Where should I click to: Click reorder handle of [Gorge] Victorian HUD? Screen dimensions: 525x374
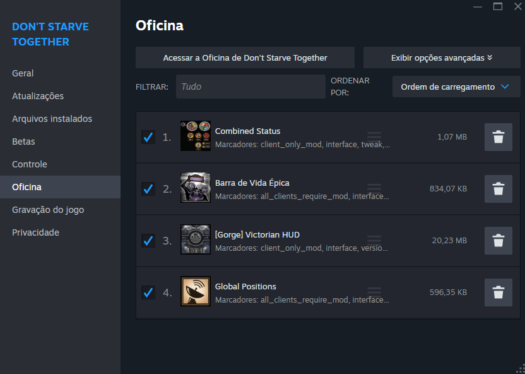[x=374, y=239]
